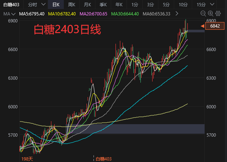
Task: Click the left axis 5700 value
Action: point(13,135)
